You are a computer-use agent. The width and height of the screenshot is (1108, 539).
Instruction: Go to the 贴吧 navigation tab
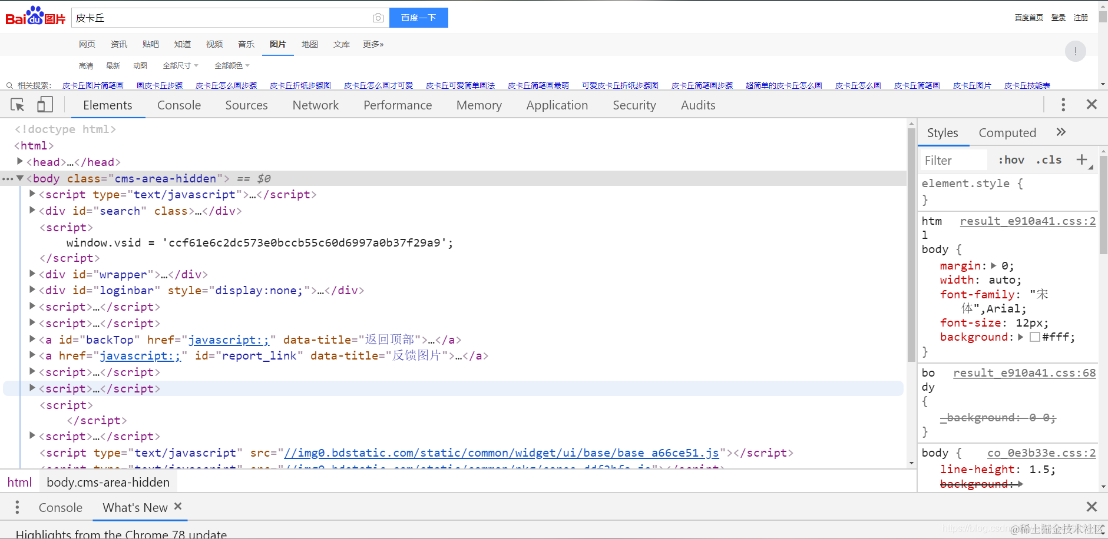coord(151,44)
